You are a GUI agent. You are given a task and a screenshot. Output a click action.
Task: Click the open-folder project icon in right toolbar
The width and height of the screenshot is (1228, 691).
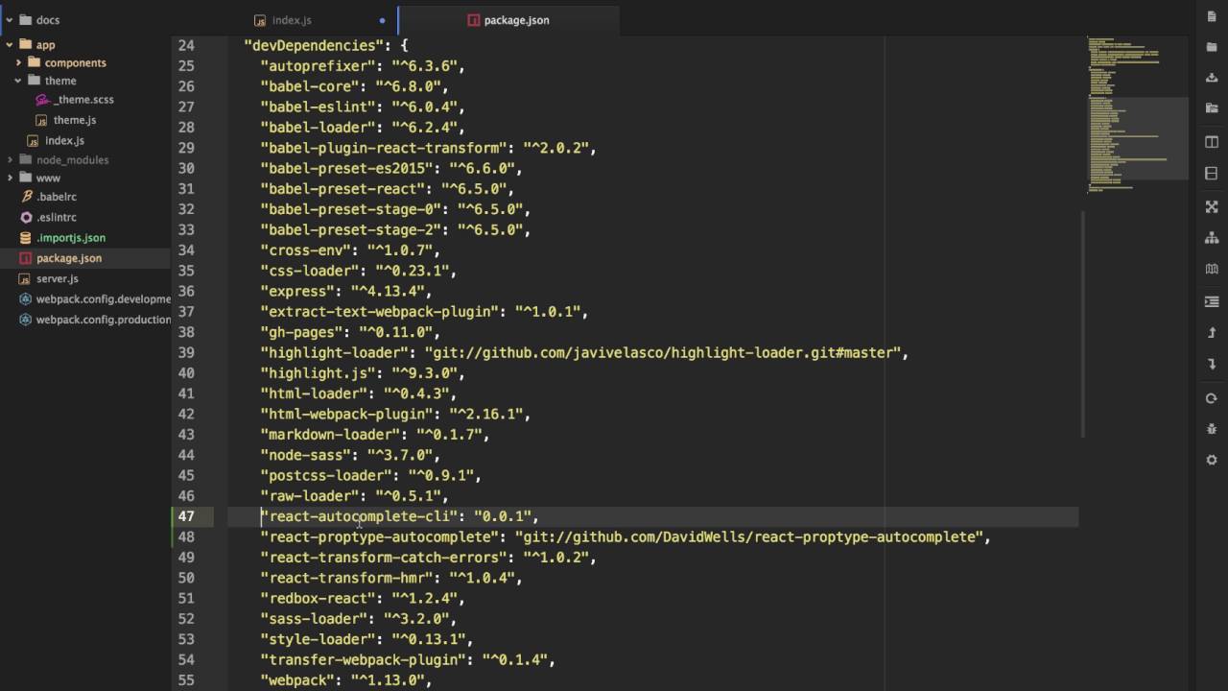(1212, 109)
